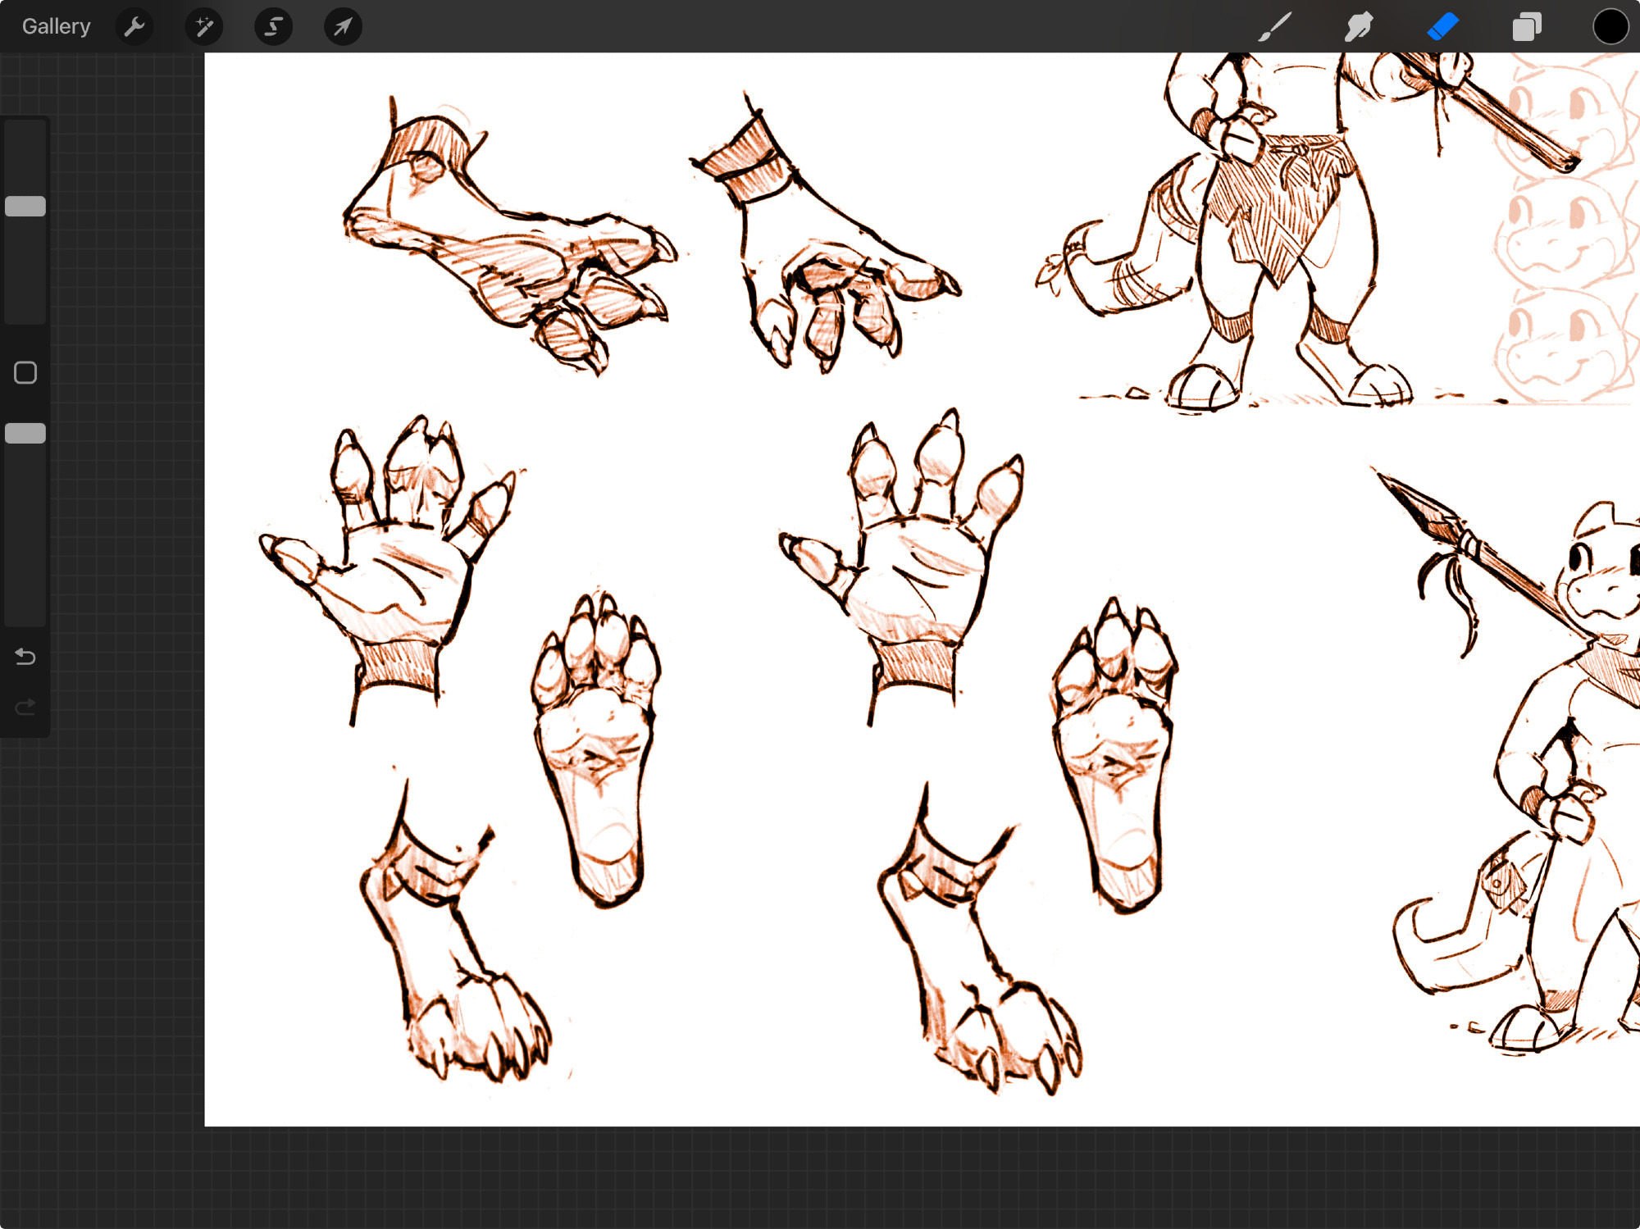The height and width of the screenshot is (1229, 1640).
Task: Activate the Transform arrow tool
Action: [x=343, y=26]
